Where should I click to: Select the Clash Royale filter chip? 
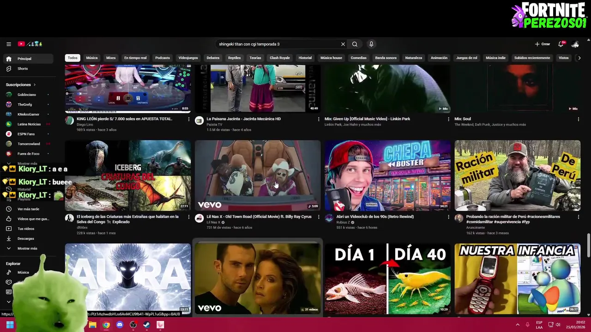pyautogui.click(x=280, y=58)
